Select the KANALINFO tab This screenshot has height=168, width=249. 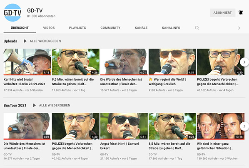[x=171, y=28]
